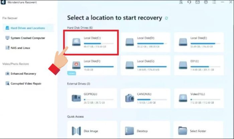
Task: Select the Local Disk(D:) drive icon
Action: tap(130, 42)
